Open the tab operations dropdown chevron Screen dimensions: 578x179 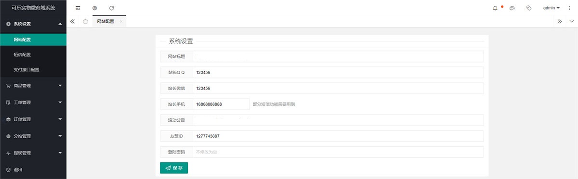pyautogui.click(x=572, y=21)
